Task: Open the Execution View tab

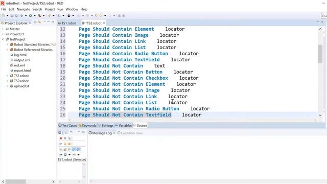Action: [x=130, y=133]
